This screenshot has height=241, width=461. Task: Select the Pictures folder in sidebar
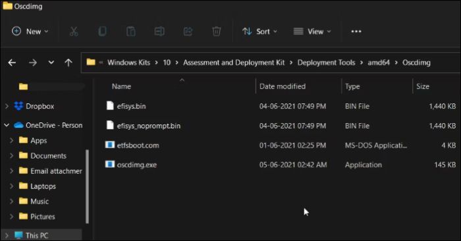point(43,217)
